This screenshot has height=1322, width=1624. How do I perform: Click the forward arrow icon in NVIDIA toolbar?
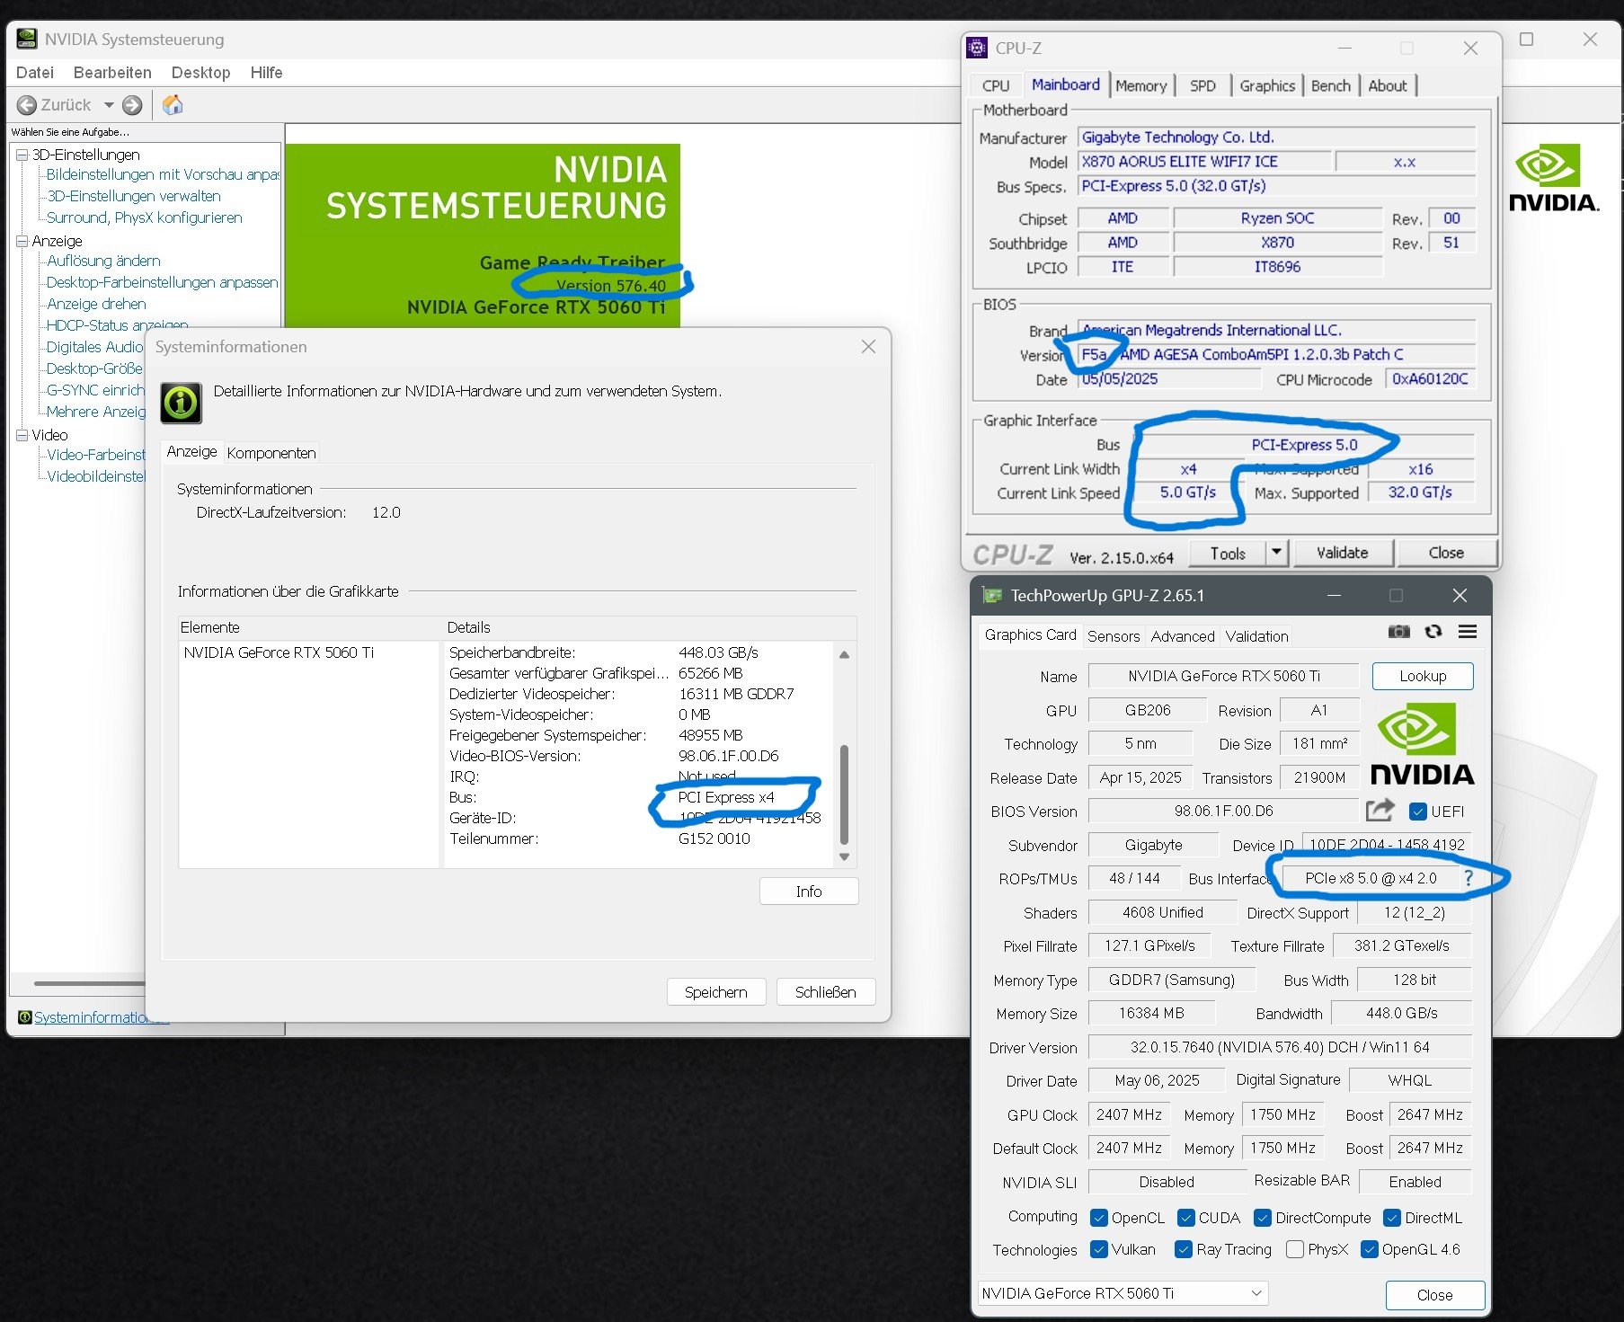click(132, 105)
